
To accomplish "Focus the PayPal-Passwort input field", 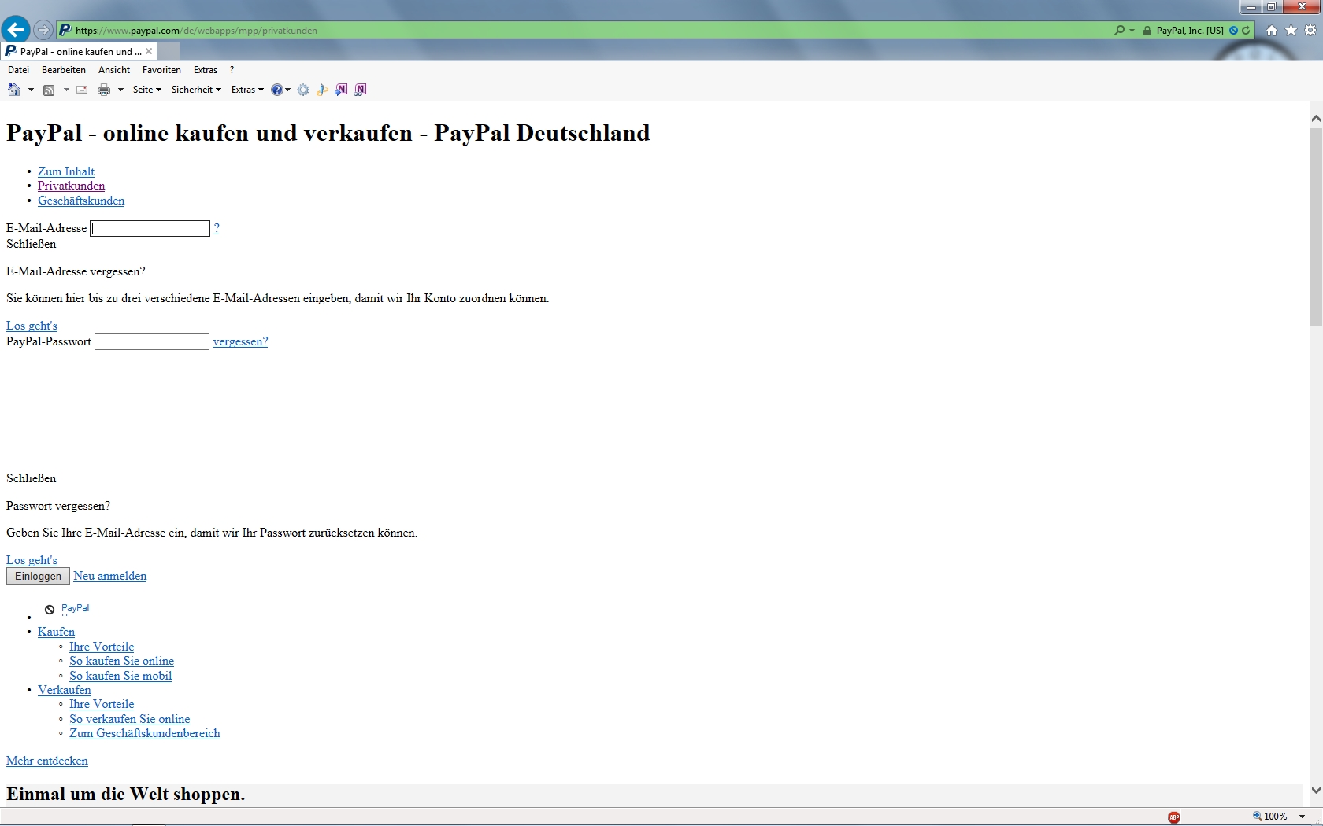I will pyautogui.click(x=152, y=341).
